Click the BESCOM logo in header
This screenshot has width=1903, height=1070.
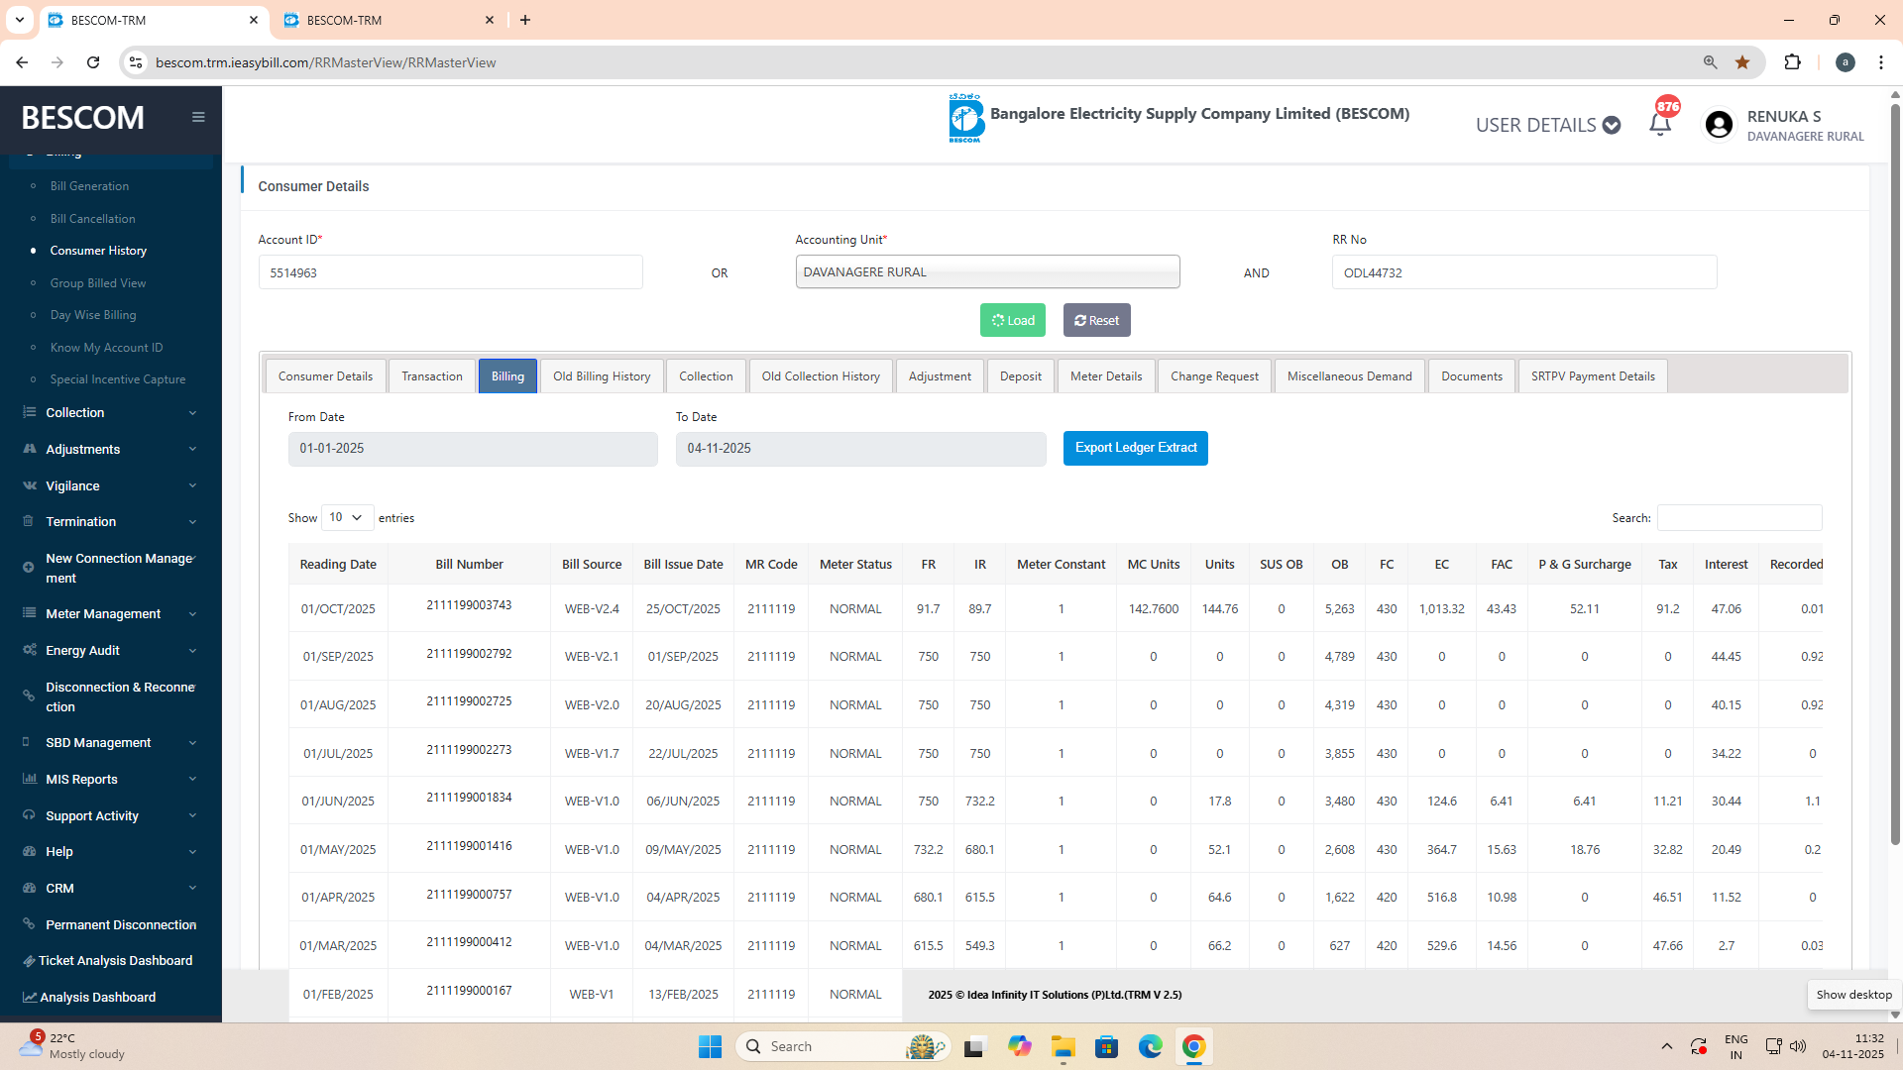(x=965, y=119)
